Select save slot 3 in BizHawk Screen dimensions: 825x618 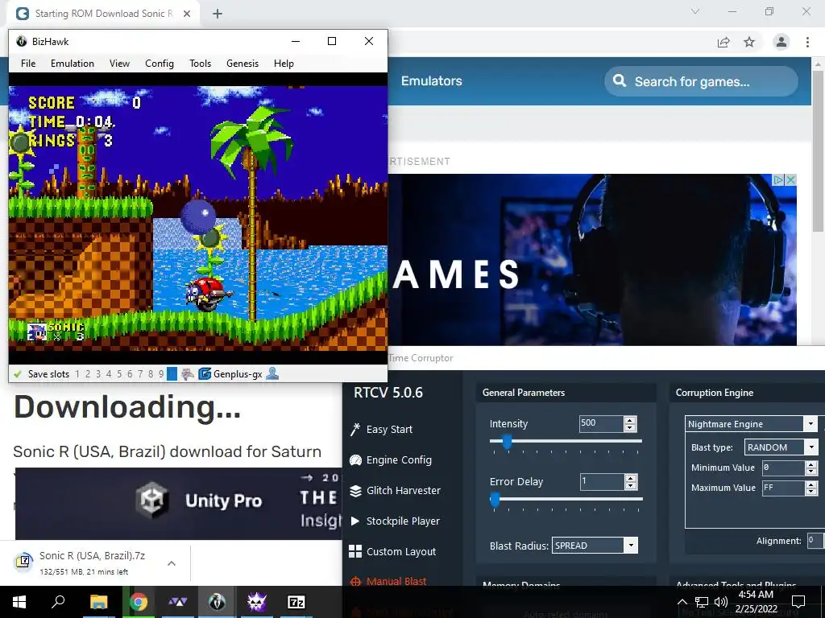[98, 374]
